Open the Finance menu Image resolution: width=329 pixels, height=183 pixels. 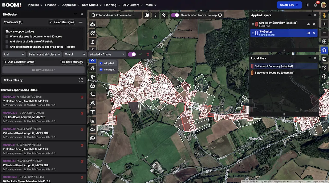pyautogui.click(x=52, y=5)
